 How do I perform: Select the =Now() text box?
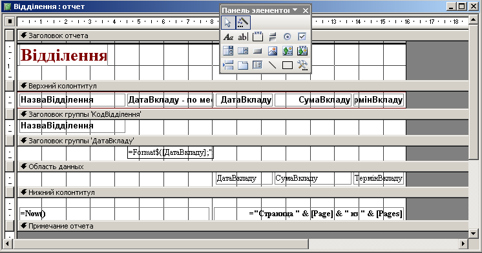(x=114, y=214)
